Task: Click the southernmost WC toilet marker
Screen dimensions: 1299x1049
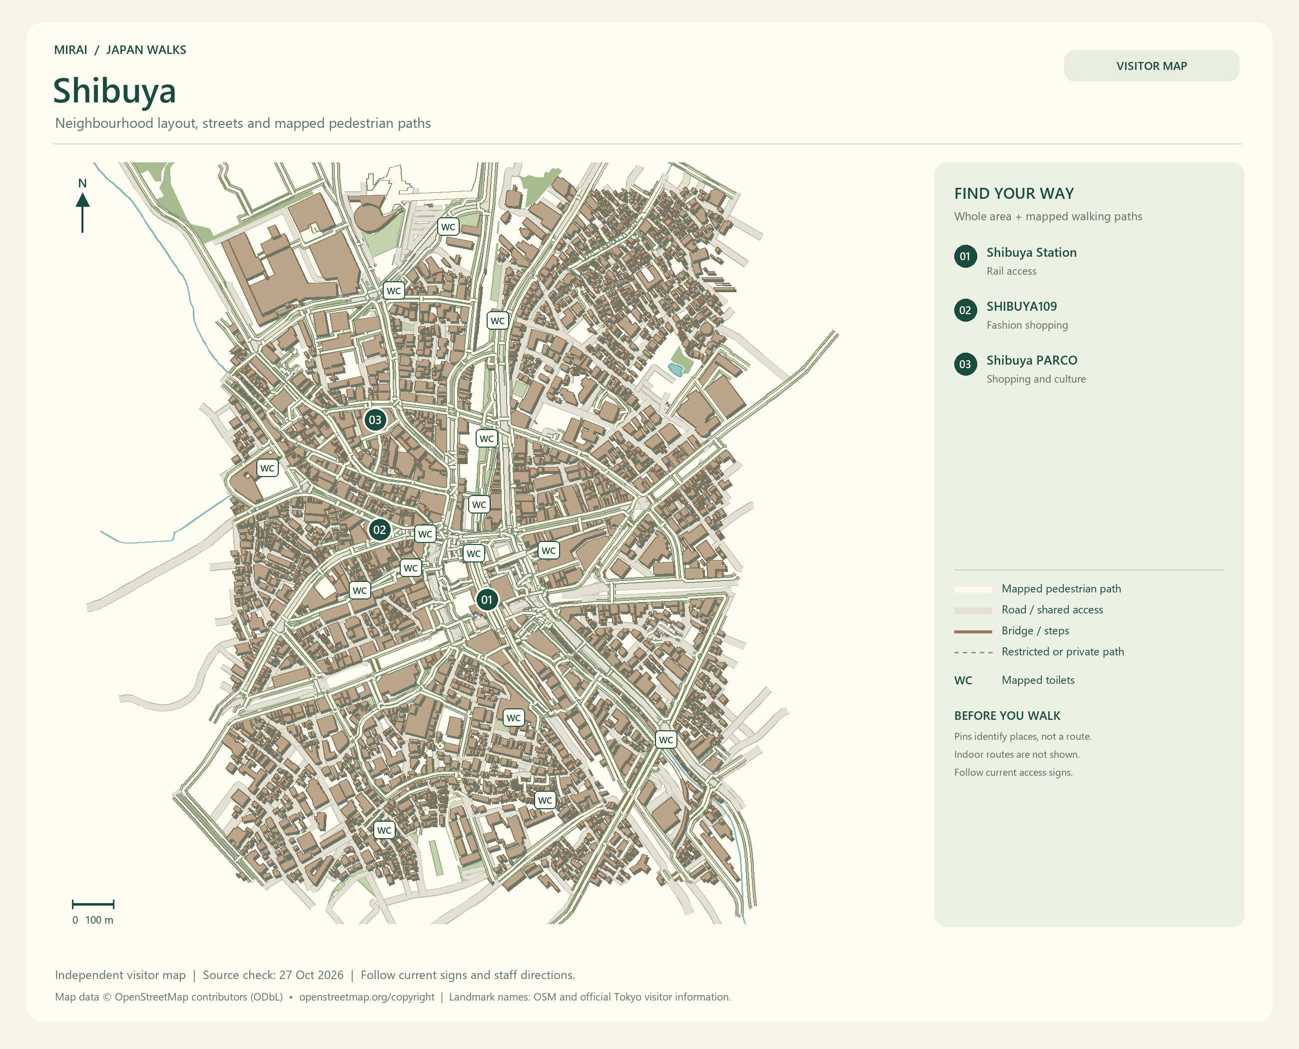Action: tap(384, 830)
